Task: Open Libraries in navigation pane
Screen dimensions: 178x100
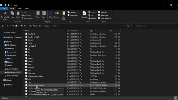Action: [x=8, y=80]
